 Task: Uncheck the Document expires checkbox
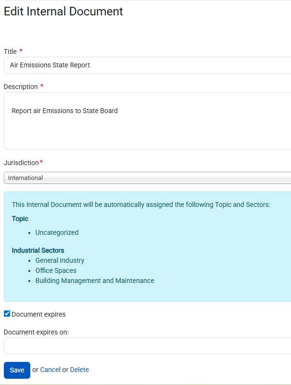click(7, 314)
